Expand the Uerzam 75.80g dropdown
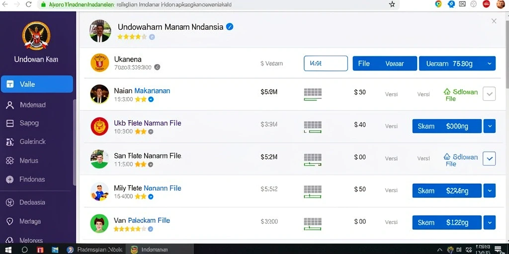This screenshot has width=509, height=254. pyautogui.click(x=490, y=63)
